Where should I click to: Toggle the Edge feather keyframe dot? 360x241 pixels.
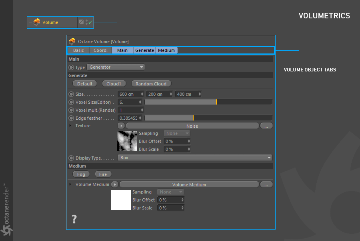[x=71, y=118]
